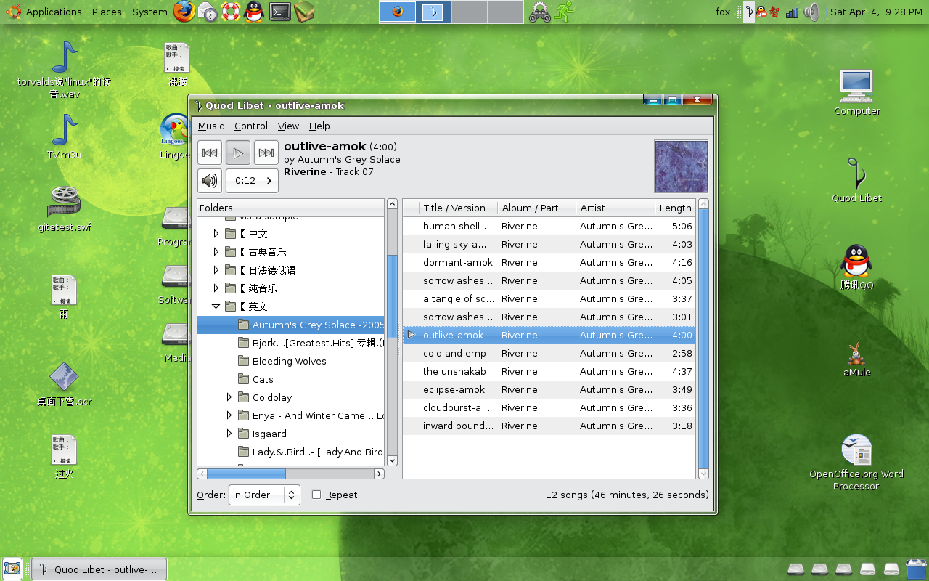929x581 pixels.
Task: Click the binoculars search icon in the panel
Action: coord(539,12)
